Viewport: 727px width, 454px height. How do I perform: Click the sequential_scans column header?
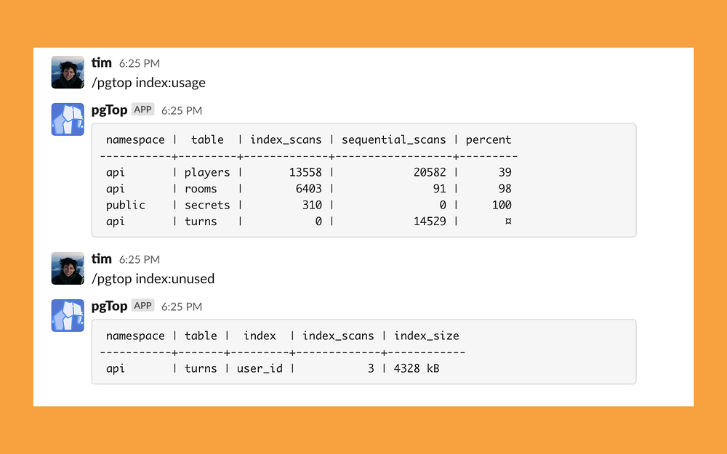click(x=393, y=140)
